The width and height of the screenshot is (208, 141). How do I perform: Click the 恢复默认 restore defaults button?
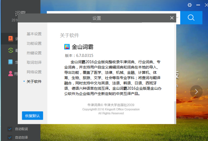32,116
